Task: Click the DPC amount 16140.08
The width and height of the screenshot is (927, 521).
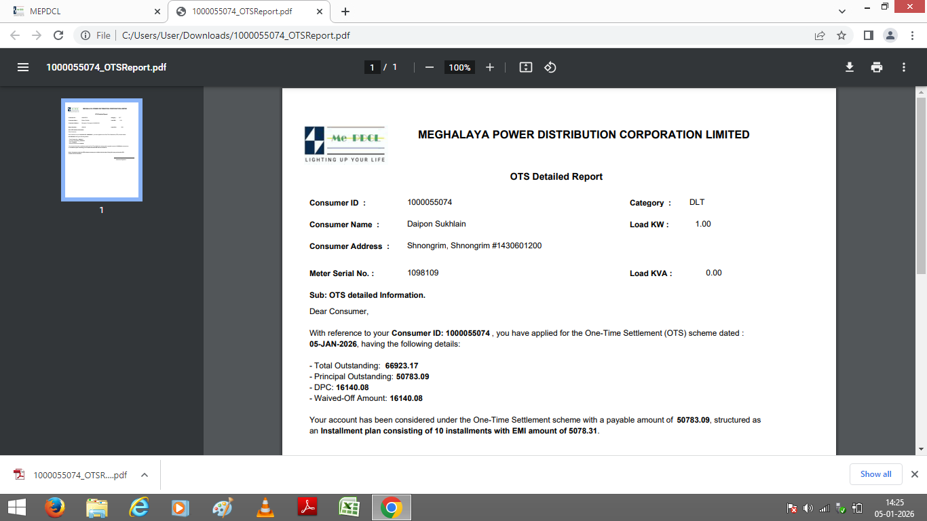Action: [352, 387]
